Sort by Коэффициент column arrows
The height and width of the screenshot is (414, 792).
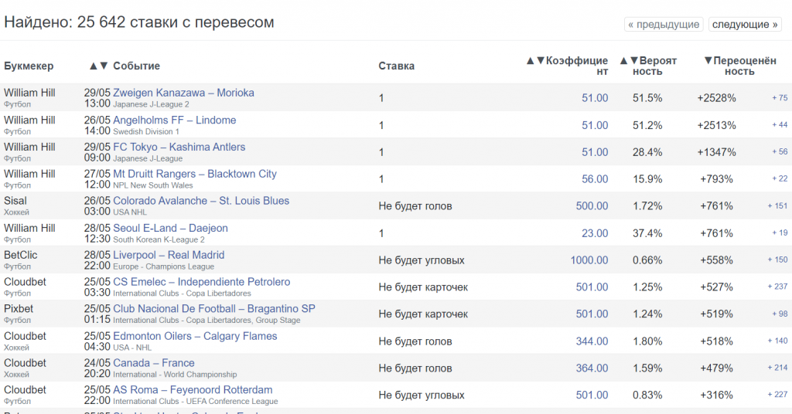pos(535,60)
